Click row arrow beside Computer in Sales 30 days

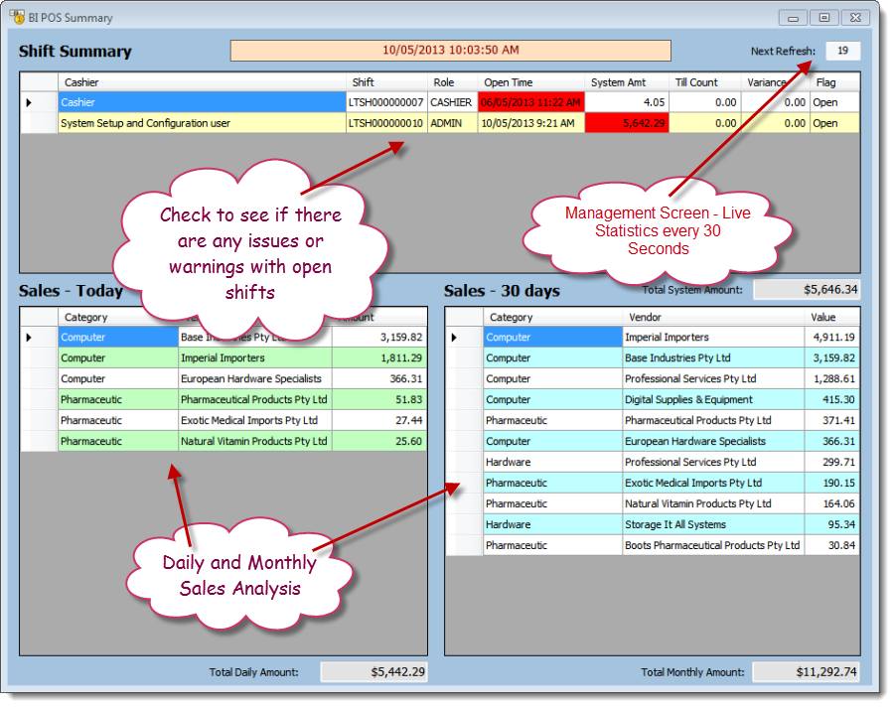coord(454,338)
